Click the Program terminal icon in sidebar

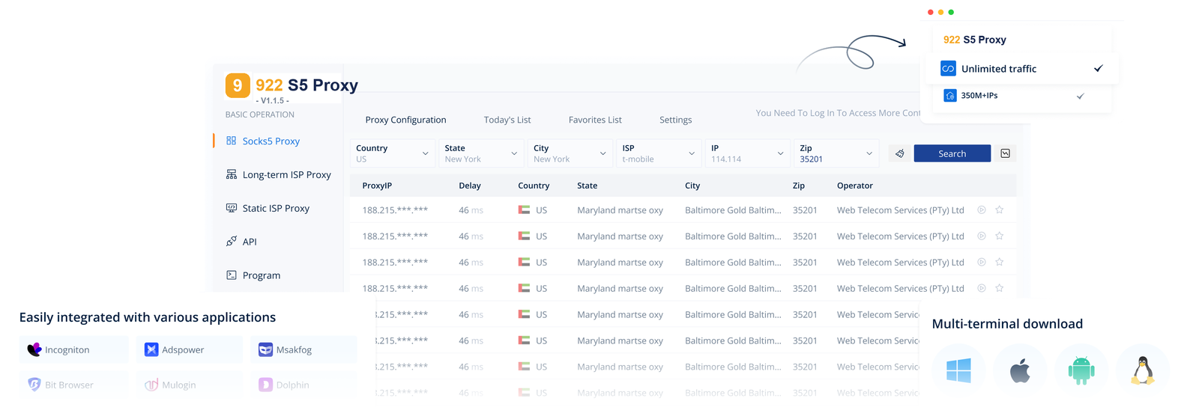tap(232, 275)
